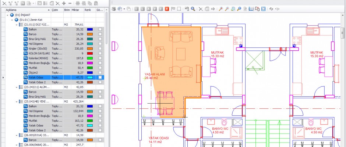Click the plus add icon in left toolbar
Viewport: 346px width, 147px height.
click(x=64, y=3)
